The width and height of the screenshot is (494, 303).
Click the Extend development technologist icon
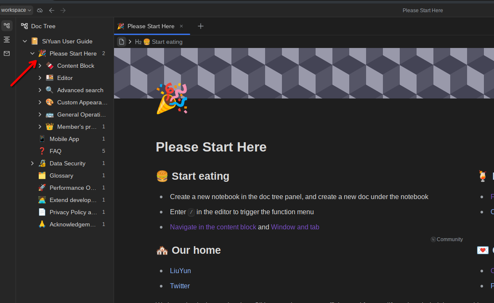pyautogui.click(x=42, y=200)
